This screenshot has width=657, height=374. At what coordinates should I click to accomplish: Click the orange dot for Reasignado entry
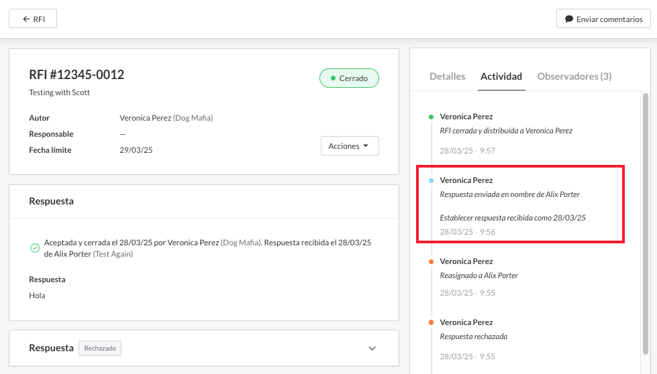[x=431, y=261]
